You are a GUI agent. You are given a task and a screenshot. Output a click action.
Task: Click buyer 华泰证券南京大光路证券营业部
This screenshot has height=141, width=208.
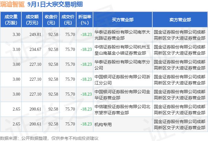[122, 35]
